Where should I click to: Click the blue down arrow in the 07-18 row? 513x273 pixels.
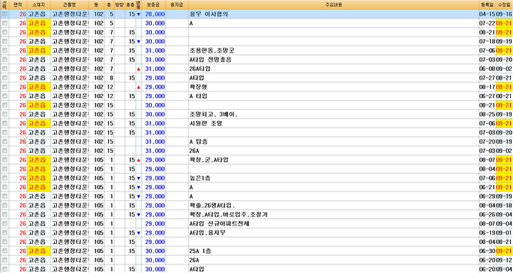tap(138, 42)
